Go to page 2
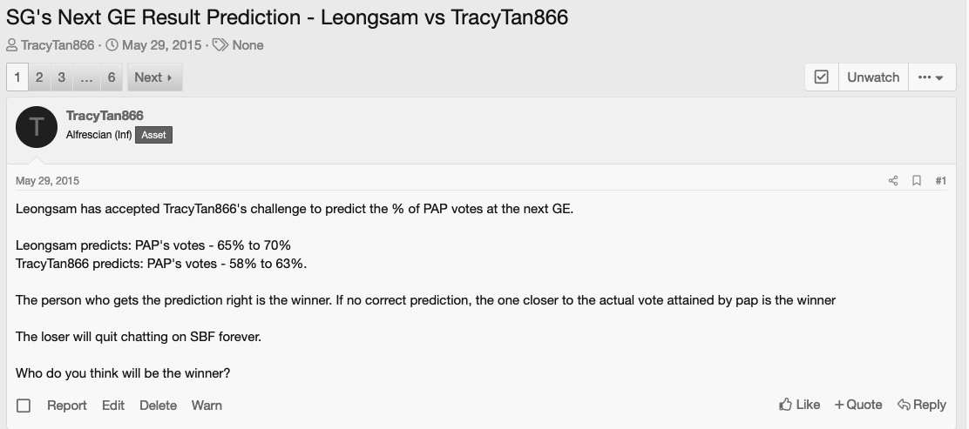The width and height of the screenshot is (969, 429). click(x=39, y=77)
